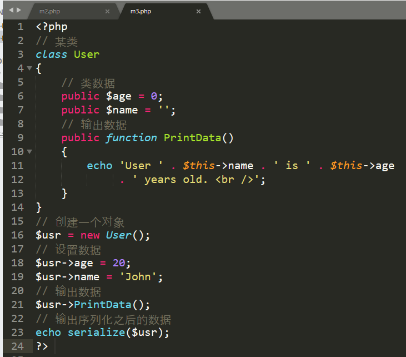406x357 pixels.
Task: Click the number 20 on line 18
Action: (118, 263)
